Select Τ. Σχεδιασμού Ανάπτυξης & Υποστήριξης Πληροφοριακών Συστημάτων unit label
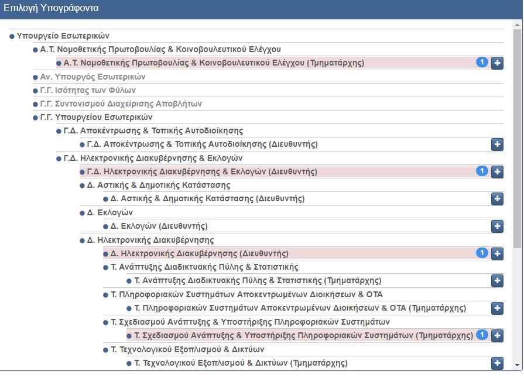 click(251, 322)
